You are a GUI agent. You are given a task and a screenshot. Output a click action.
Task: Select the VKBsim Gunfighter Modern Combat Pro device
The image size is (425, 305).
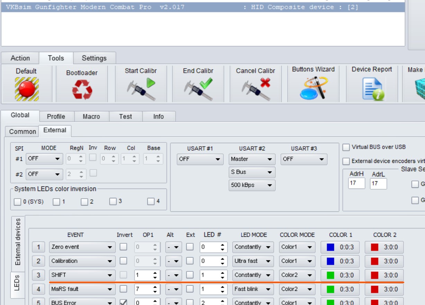203,7
